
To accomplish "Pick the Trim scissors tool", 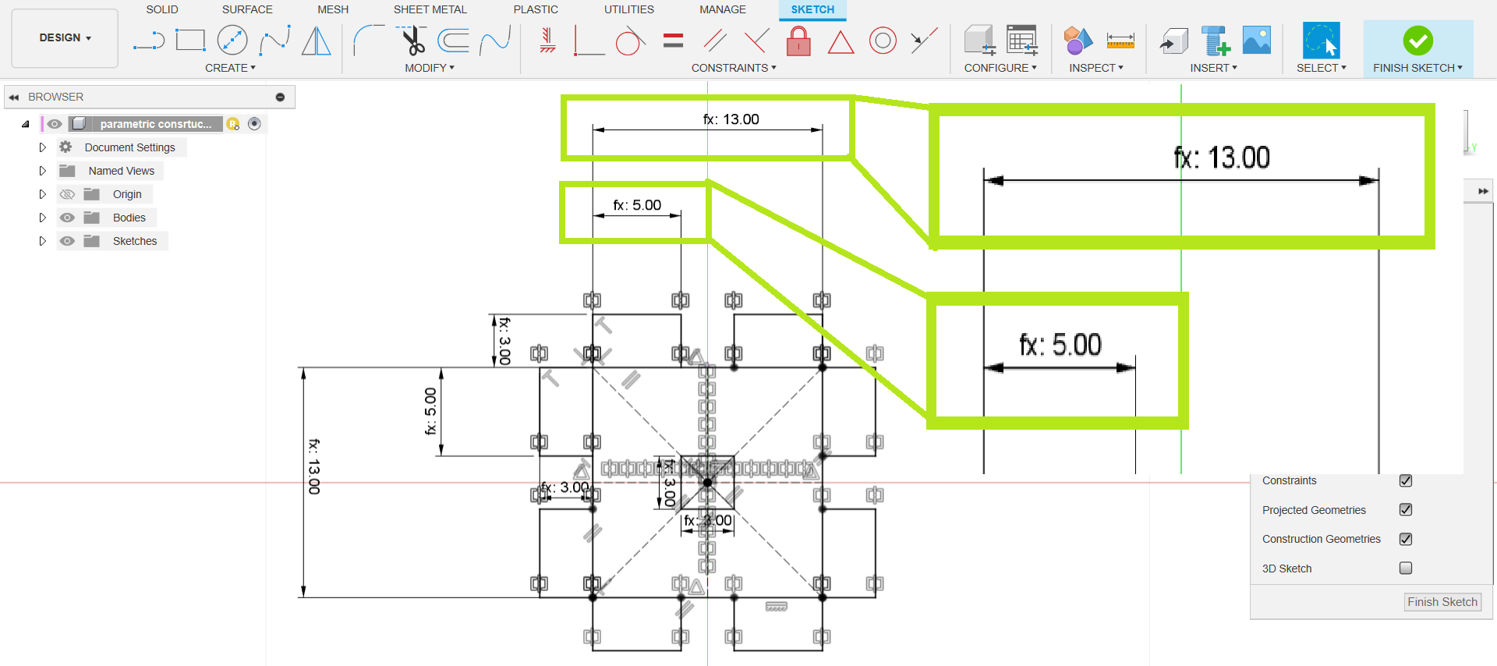I will tap(413, 41).
